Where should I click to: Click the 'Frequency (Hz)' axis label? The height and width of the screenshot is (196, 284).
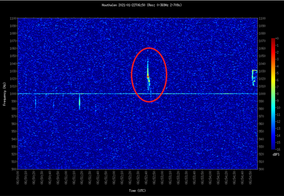pyautogui.click(x=4, y=94)
